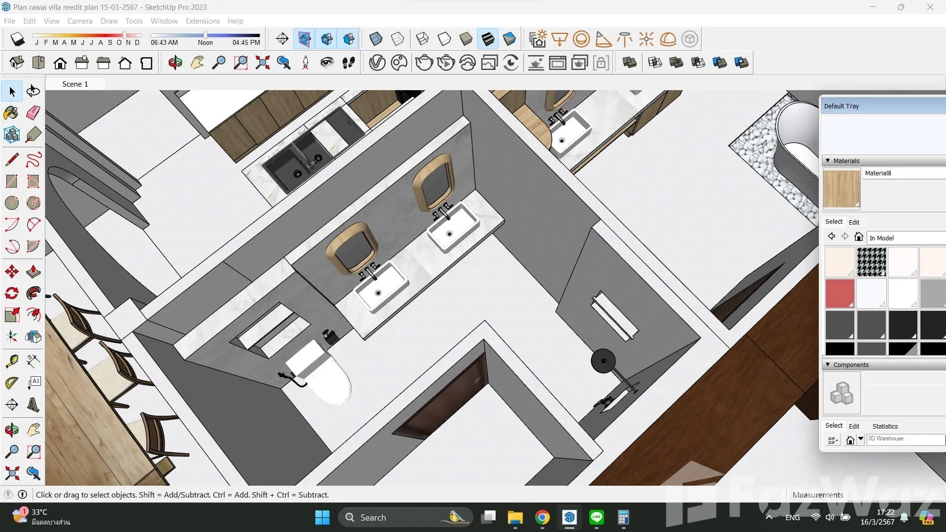This screenshot has width=946, height=532.
Task: Open the Statistics tab in Components
Action: pos(885,426)
